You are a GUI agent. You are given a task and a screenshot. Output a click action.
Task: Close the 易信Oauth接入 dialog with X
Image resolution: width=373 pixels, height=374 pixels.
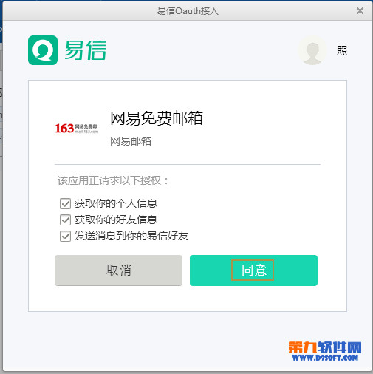point(360,11)
